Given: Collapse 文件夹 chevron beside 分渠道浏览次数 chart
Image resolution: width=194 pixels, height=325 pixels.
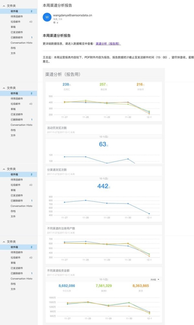Looking at the screenshot, I should (4, 169).
